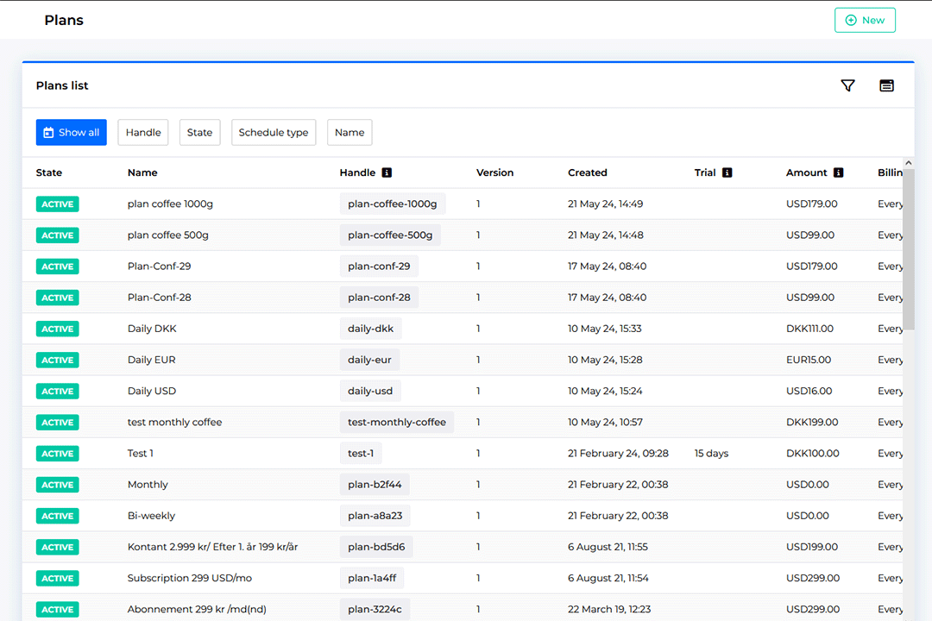The width and height of the screenshot is (932, 621).
Task: Click the 22 March 19, 12:23 date
Action: pos(609,609)
